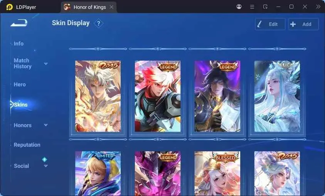Open the Honors section

click(23, 125)
